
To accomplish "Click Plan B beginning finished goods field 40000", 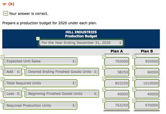I will [147, 94].
